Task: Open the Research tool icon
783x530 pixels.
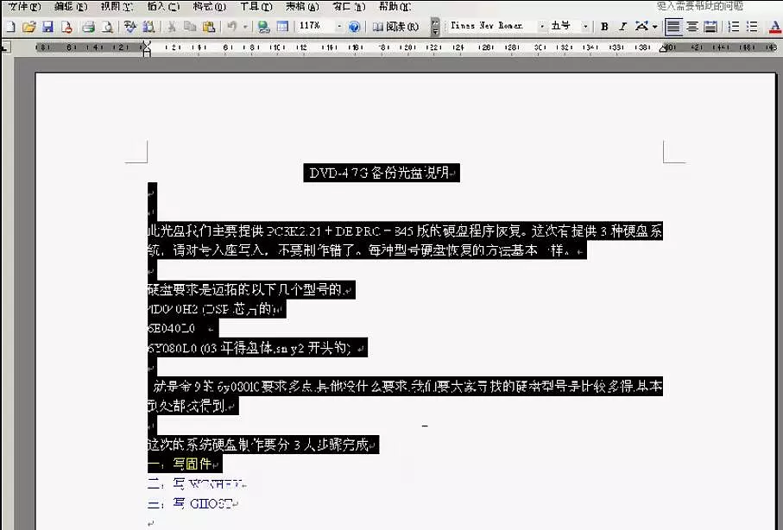Action: (x=148, y=27)
